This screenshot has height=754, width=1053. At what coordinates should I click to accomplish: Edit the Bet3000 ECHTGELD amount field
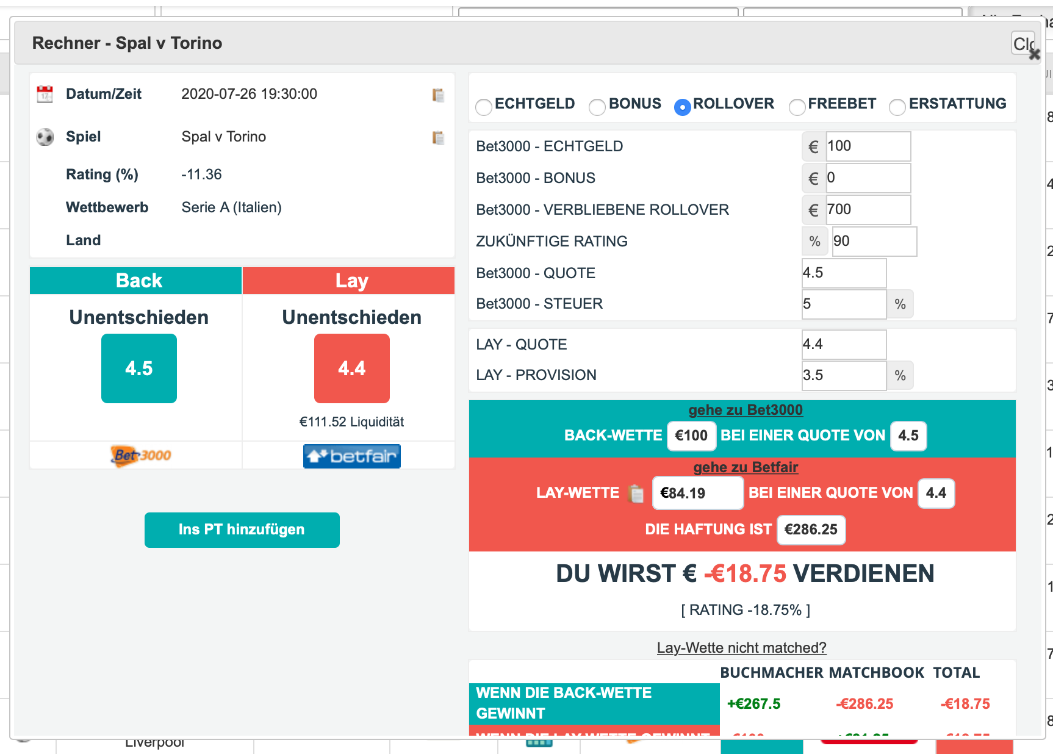coord(868,146)
